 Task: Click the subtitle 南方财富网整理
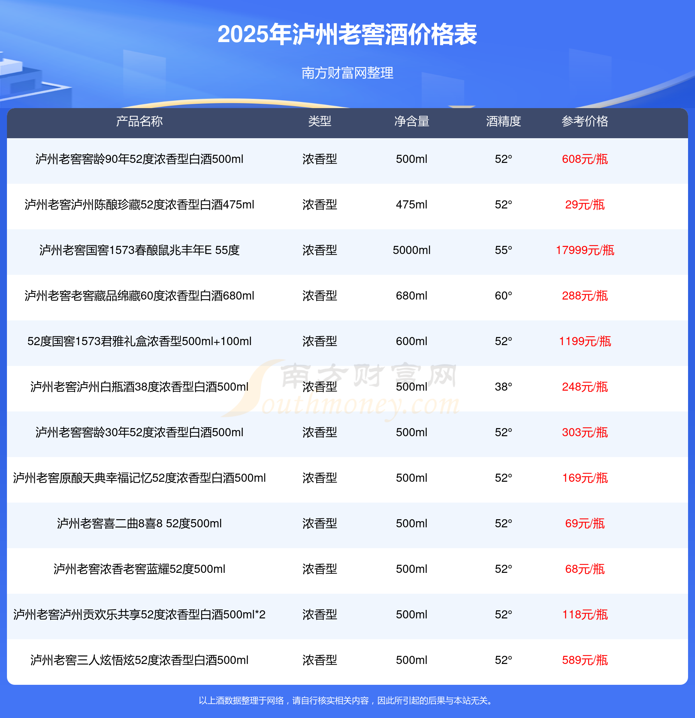pos(347,73)
